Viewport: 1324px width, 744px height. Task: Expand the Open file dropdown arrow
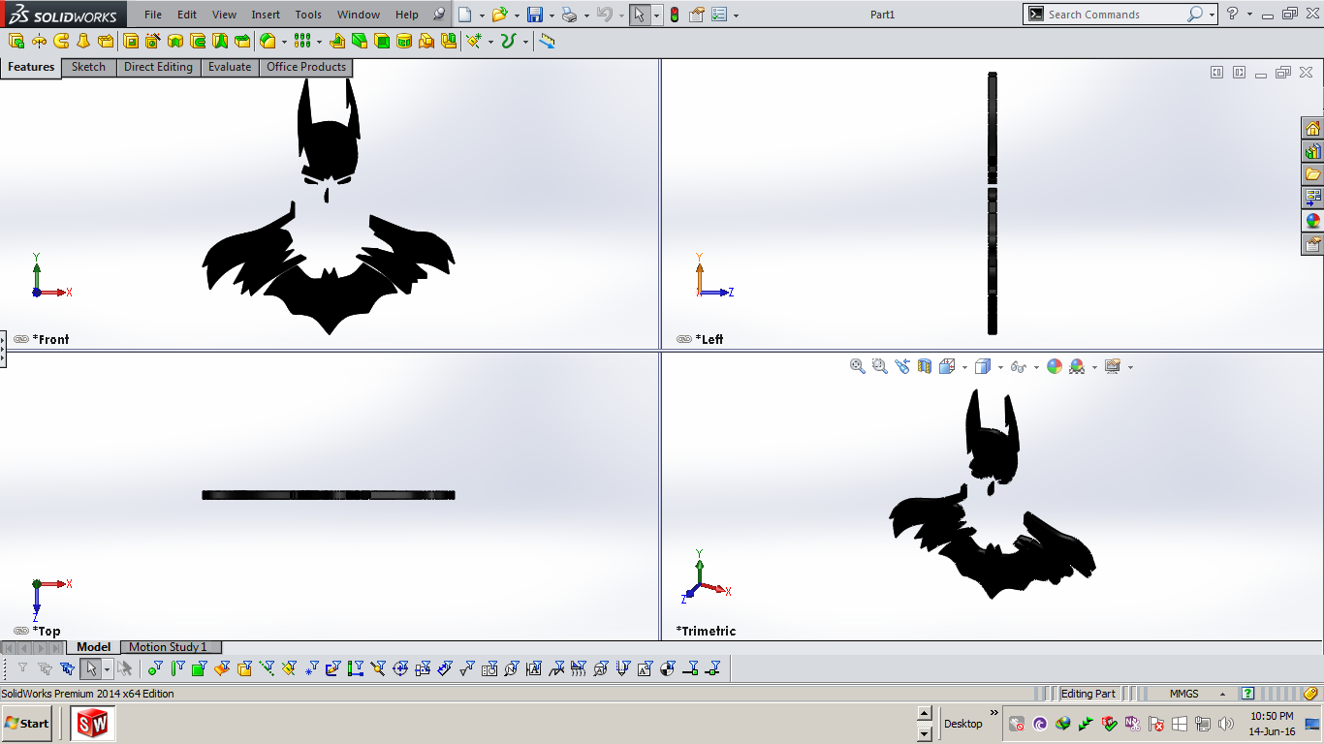pos(516,15)
